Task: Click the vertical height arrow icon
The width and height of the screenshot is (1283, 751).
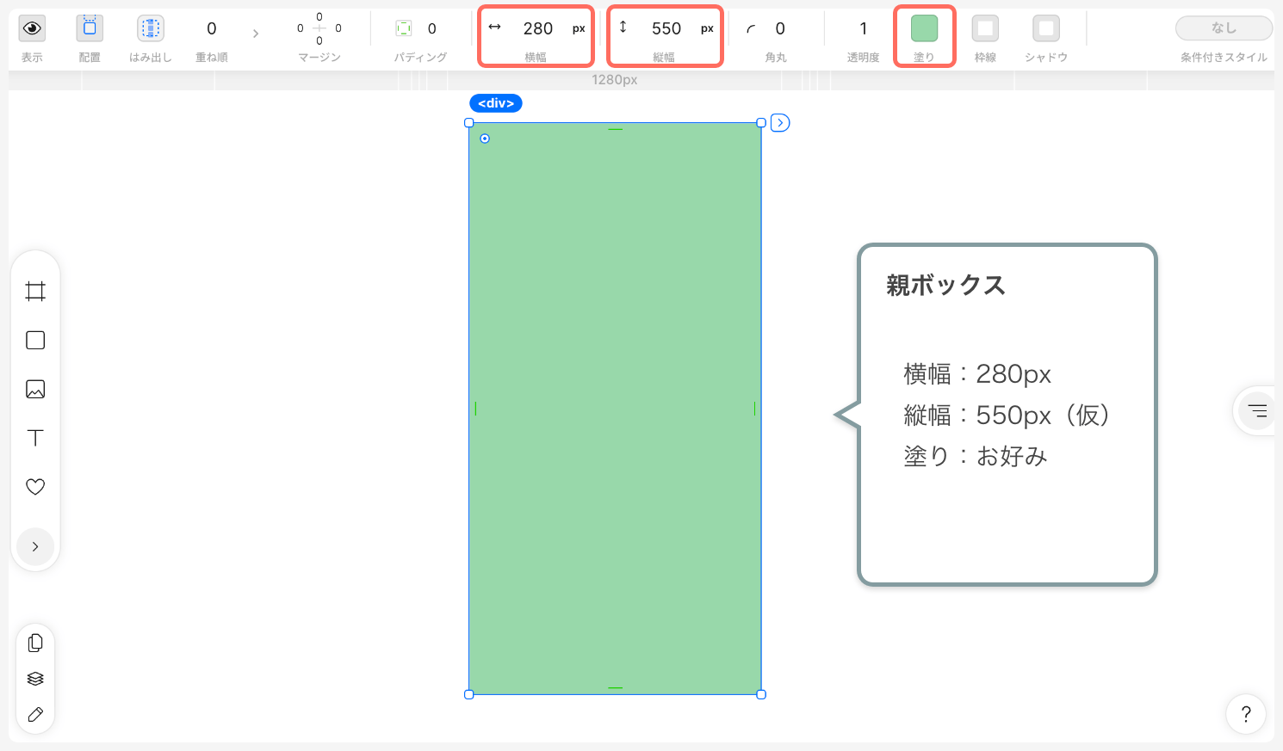Action: (x=623, y=28)
